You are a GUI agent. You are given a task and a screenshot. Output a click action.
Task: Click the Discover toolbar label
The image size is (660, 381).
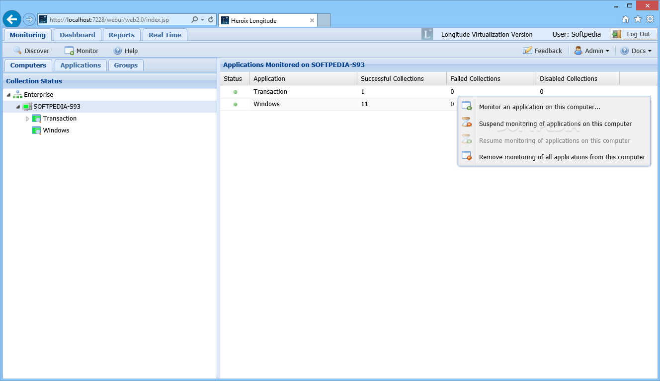coord(37,51)
